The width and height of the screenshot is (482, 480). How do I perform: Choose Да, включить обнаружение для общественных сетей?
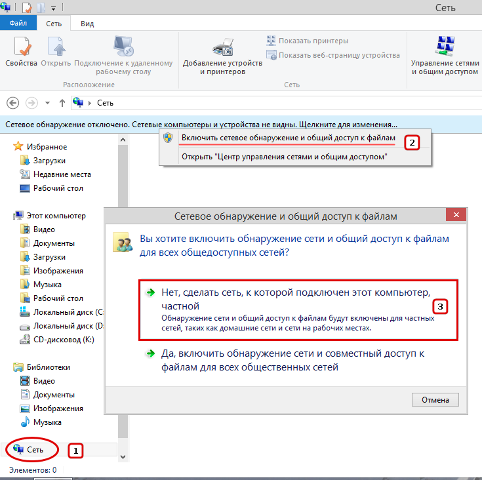(292, 360)
